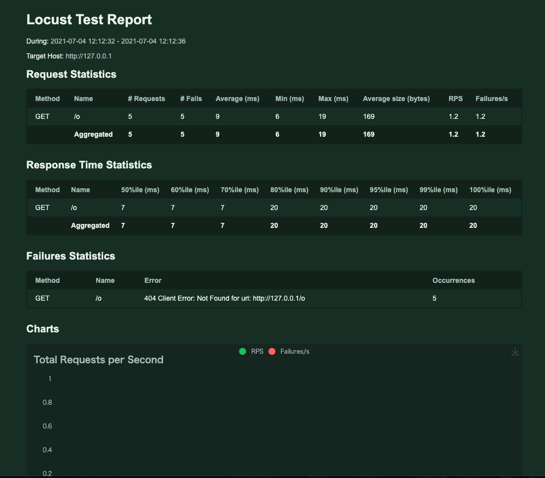This screenshot has width=545, height=478.
Task: Click the 60%ile (ms) column header
Action: 190,190
